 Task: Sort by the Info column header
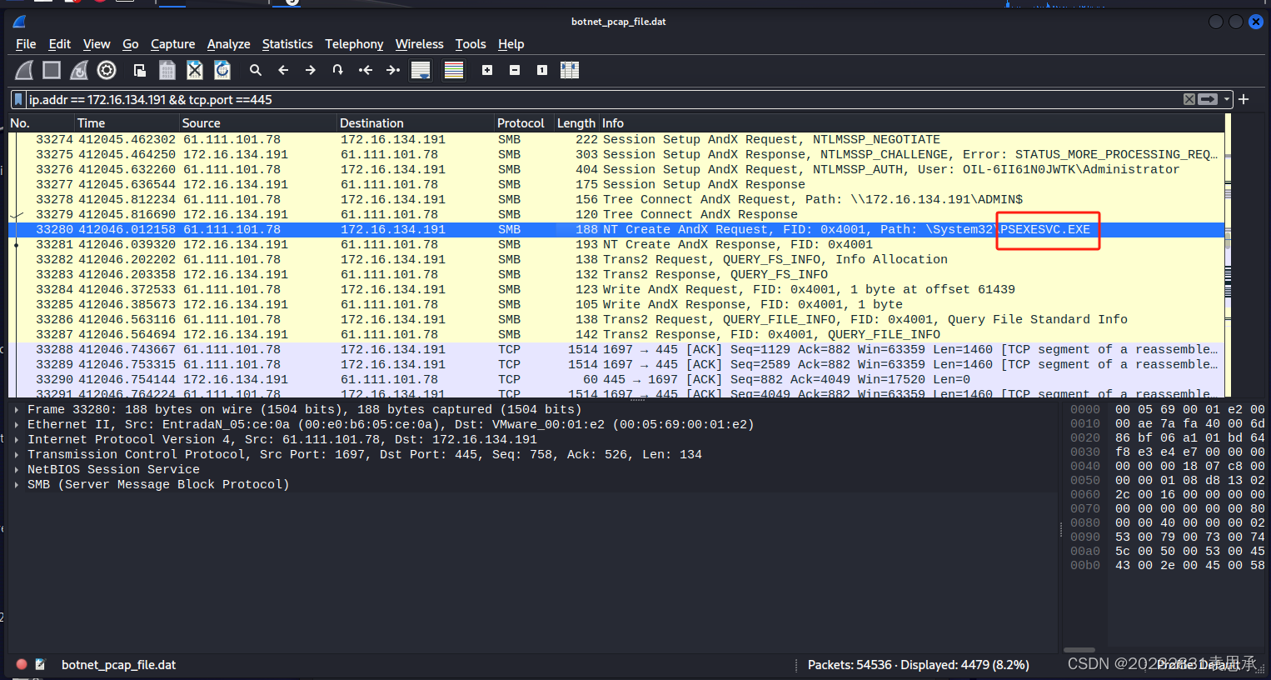pyautogui.click(x=912, y=123)
